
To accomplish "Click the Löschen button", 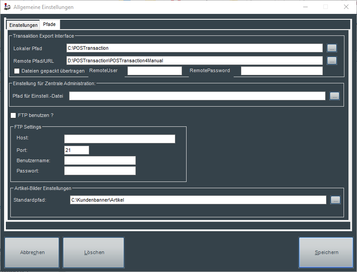I will 94,252.
